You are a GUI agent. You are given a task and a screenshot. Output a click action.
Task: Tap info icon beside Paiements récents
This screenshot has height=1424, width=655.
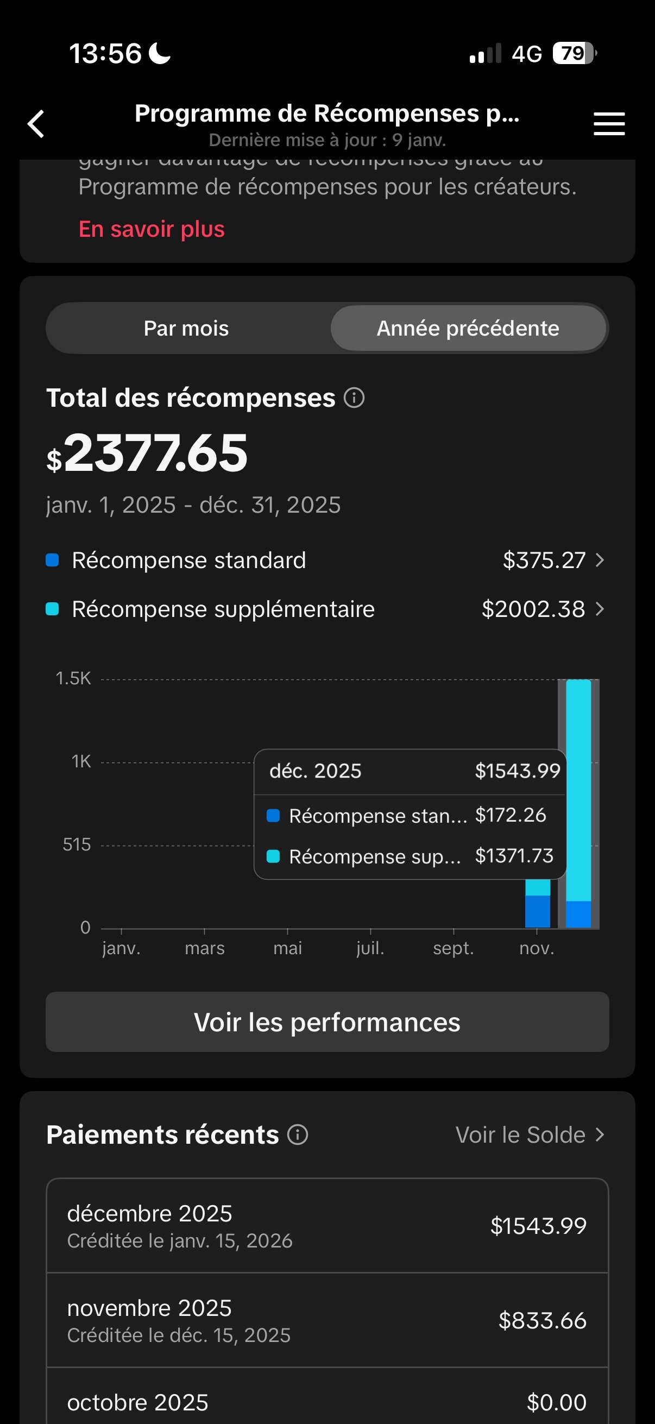click(x=298, y=1135)
